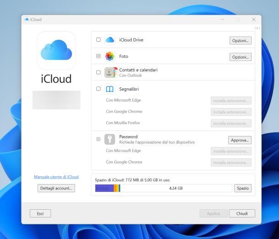Click Chiudi to close the panel
Screen dimensions: 279x239
pyautogui.click(x=242, y=213)
